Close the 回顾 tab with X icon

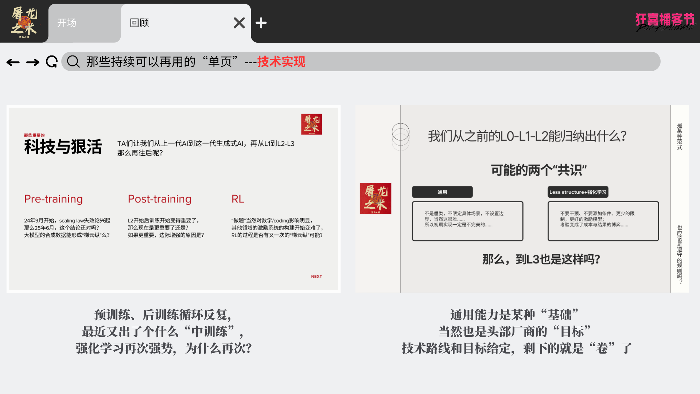pyautogui.click(x=239, y=23)
